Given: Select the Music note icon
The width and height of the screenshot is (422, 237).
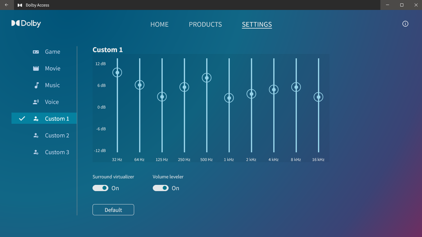Looking at the screenshot, I should pyautogui.click(x=36, y=85).
